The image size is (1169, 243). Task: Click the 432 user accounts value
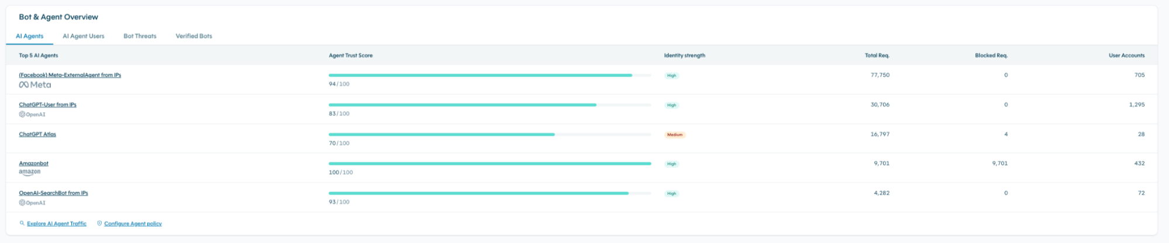(1140, 164)
